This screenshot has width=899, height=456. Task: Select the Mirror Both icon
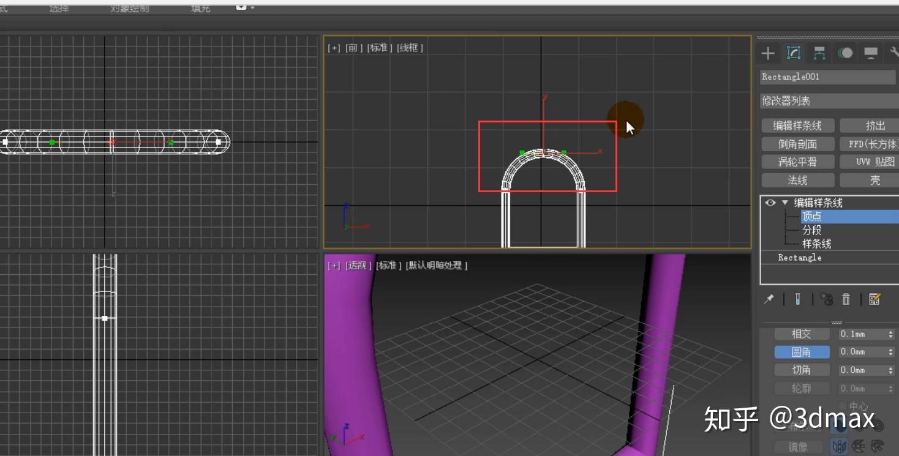coord(878,446)
